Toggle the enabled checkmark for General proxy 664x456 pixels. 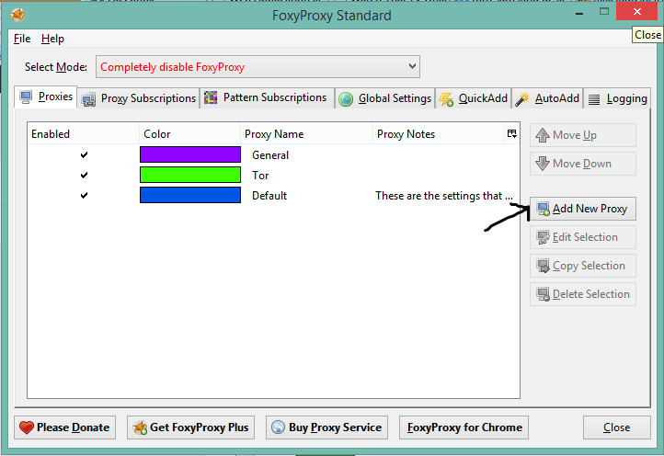click(x=84, y=155)
